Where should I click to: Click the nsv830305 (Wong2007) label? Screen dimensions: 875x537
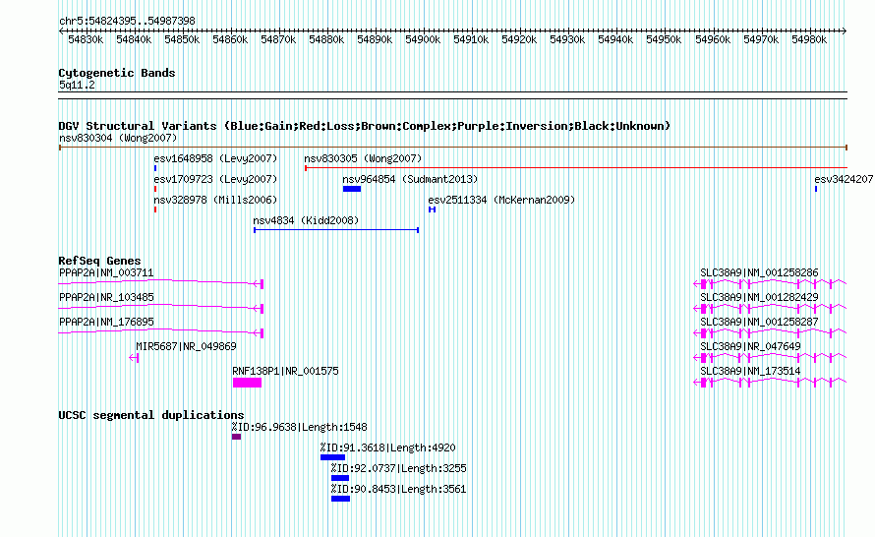(x=363, y=158)
